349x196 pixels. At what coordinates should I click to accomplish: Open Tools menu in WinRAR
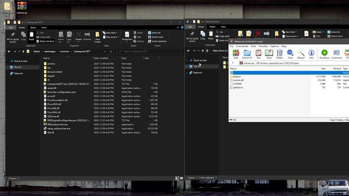253,46
